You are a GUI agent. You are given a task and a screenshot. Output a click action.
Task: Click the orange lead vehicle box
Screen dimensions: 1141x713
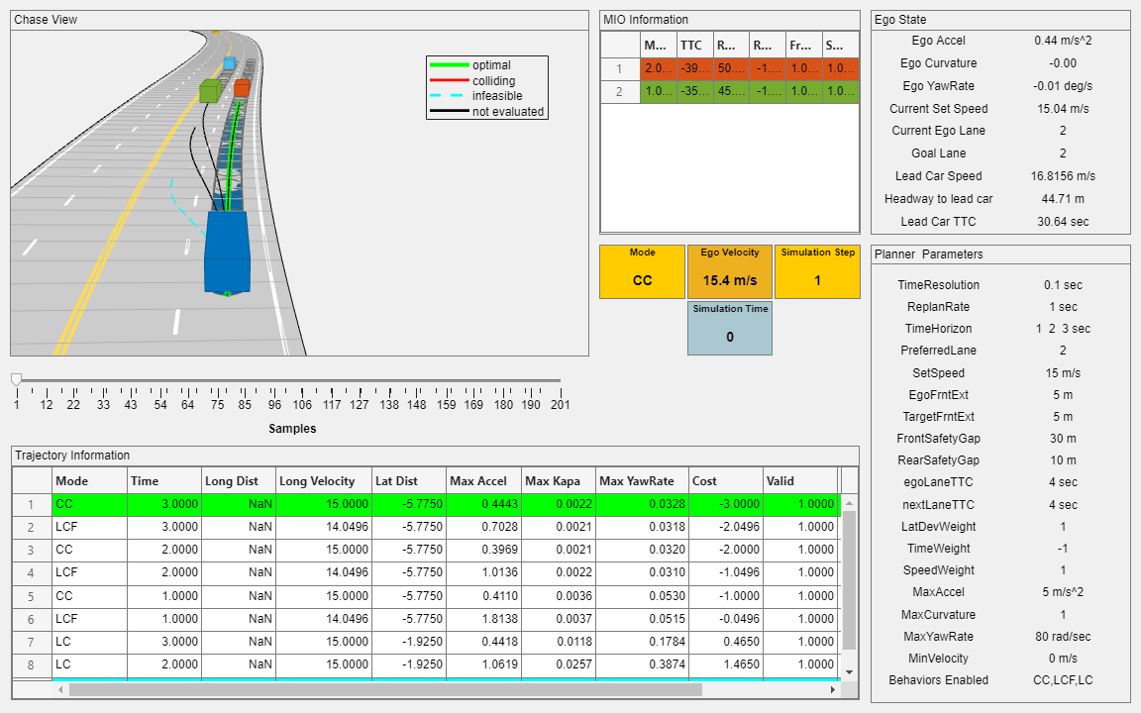pos(242,88)
